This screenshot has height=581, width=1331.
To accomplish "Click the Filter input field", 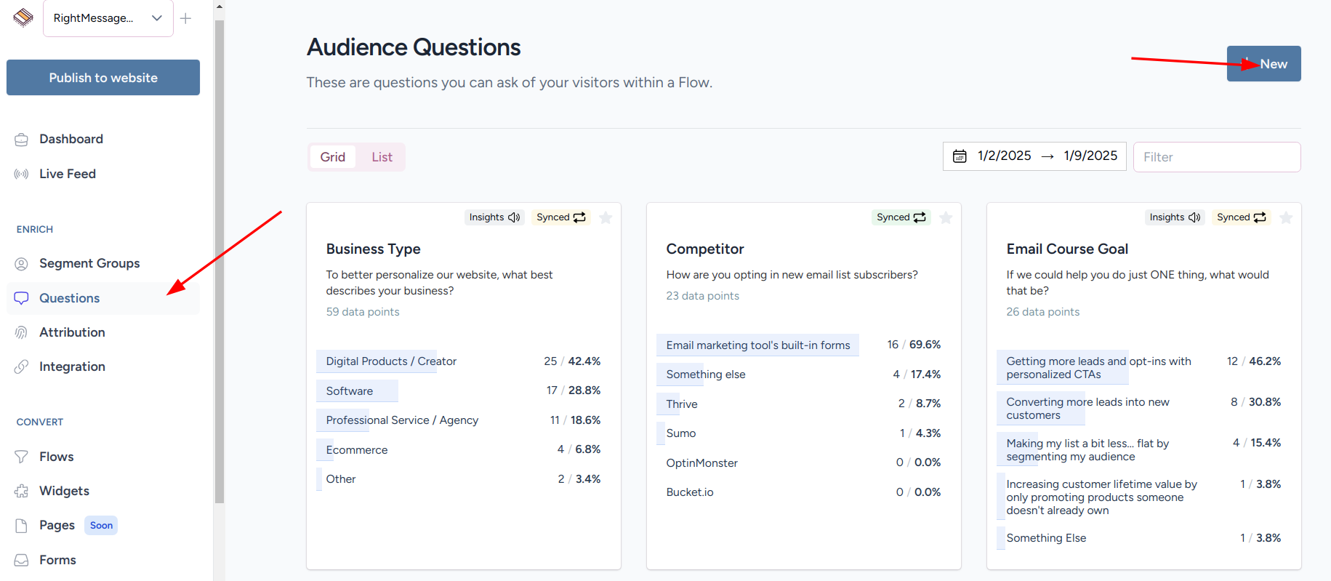I will click(1216, 157).
